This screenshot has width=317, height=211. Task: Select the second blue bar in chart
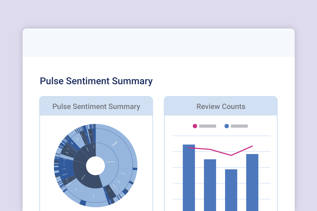(210, 185)
